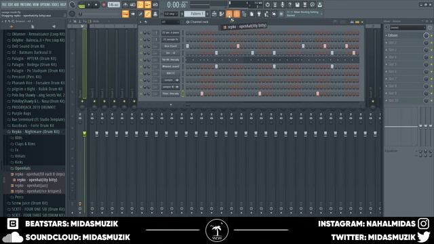The image size is (434, 244).
Task: Open the Piano roll view icon
Action: [222, 14]
